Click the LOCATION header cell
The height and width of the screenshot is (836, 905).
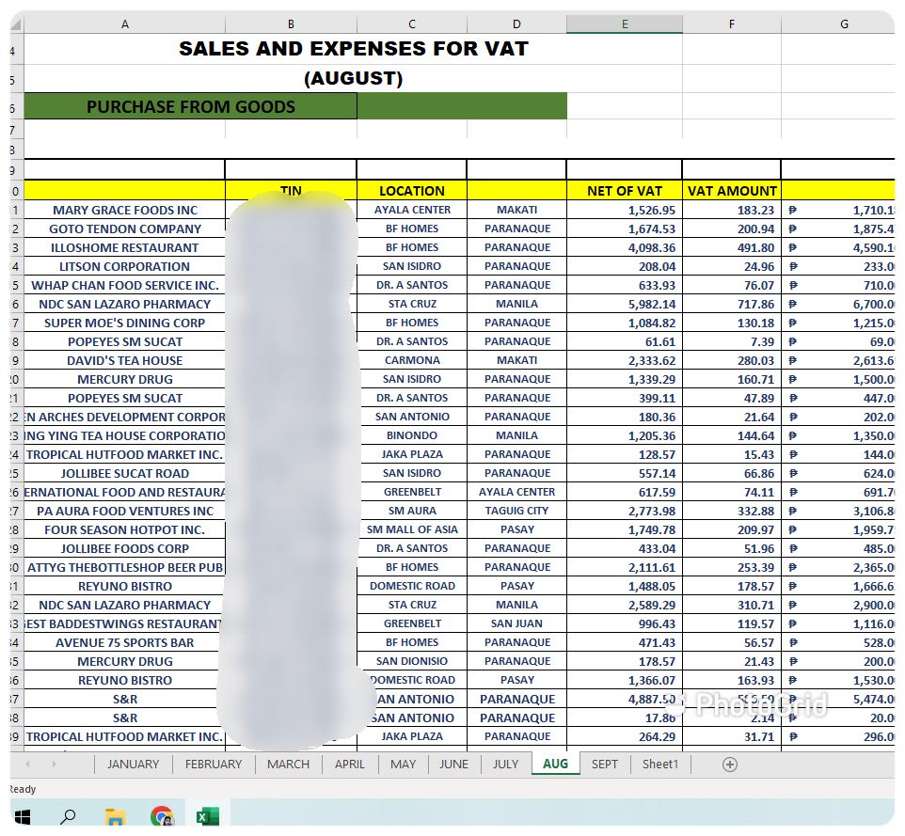coord(411,190)
